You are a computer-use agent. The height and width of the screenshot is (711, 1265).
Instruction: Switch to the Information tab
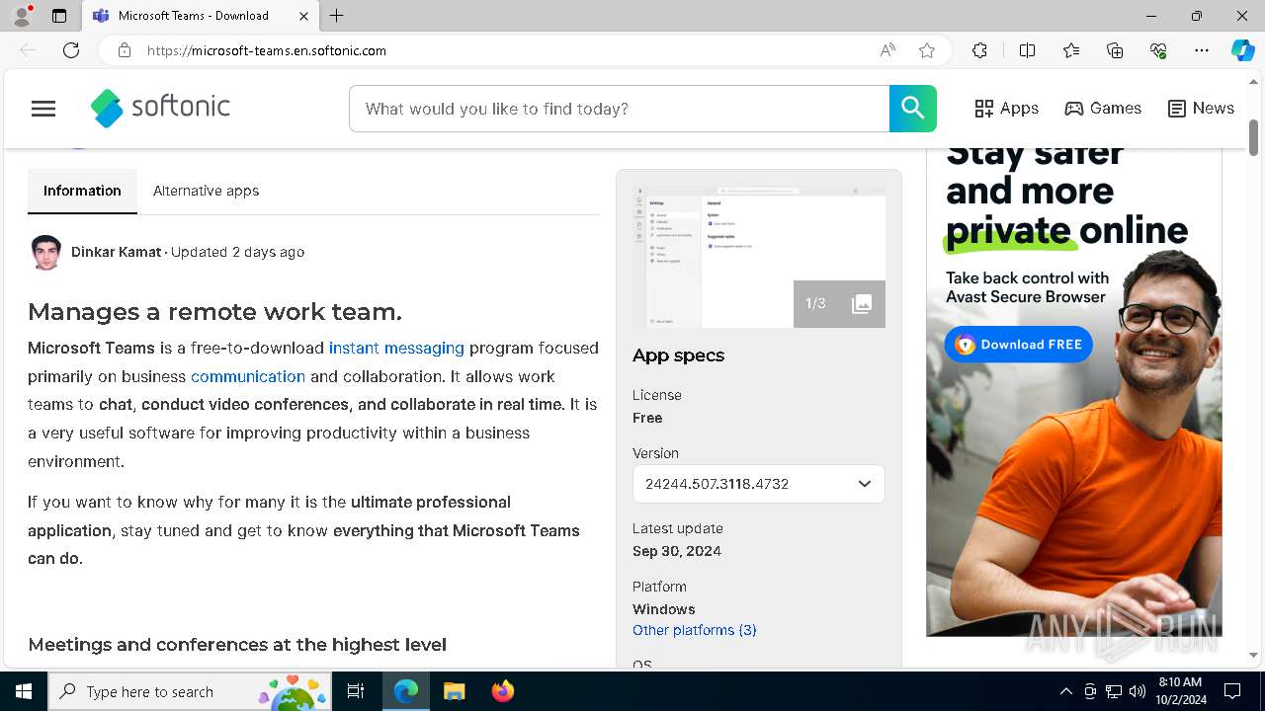coord(82,191)
